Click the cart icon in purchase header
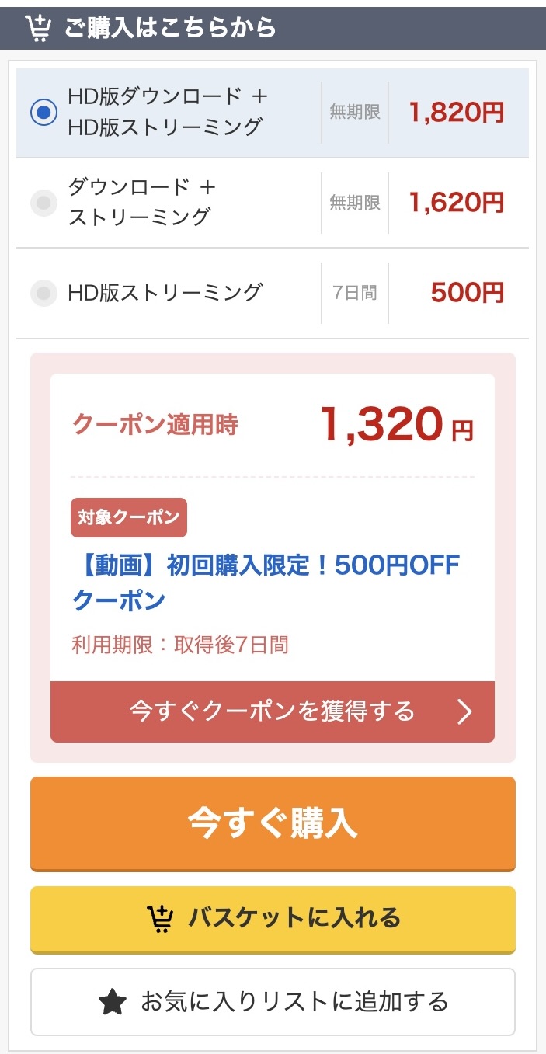Image resolution: width=546 pixels, height=1054 pixels. tap(37, 28)
